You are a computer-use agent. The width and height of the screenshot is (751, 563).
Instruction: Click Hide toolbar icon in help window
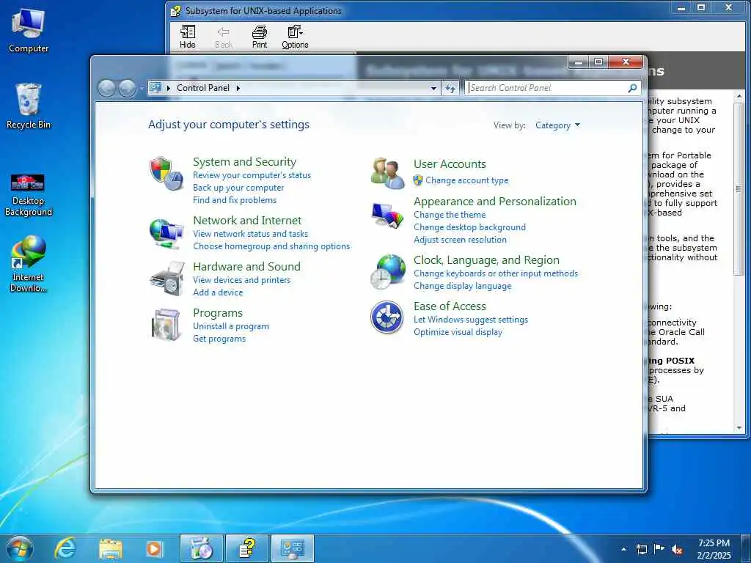(x=187, y=37)
